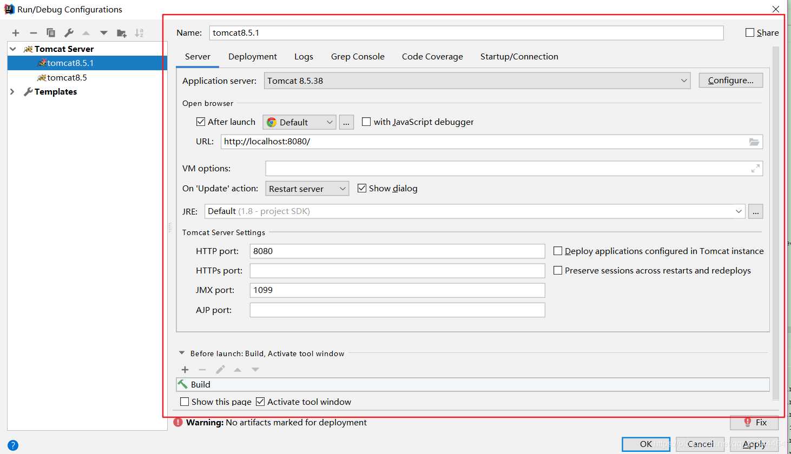Select tomcat8.5.1 configuration

[88, 63]
